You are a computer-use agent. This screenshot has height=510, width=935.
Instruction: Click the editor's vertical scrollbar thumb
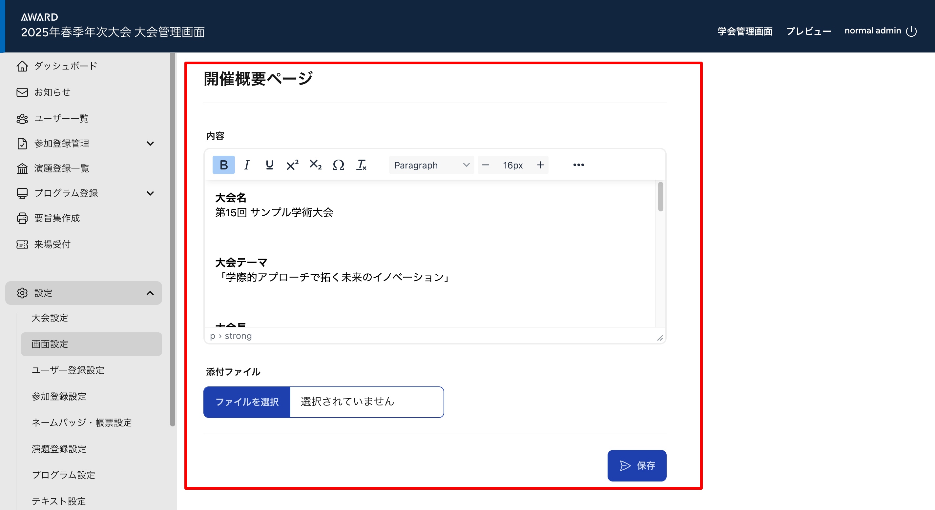coord(660,197)
